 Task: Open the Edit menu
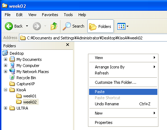[x=19, y=15]
